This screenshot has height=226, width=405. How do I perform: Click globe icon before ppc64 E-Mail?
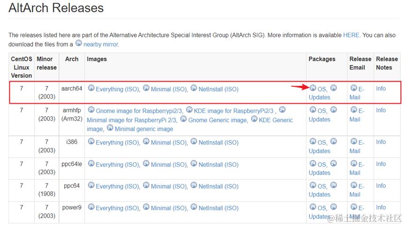353,185
